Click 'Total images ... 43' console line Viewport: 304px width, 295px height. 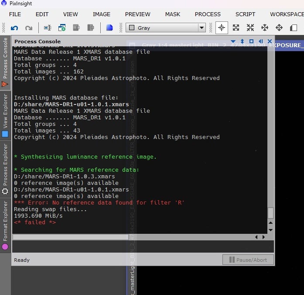(x=47, y=131)
